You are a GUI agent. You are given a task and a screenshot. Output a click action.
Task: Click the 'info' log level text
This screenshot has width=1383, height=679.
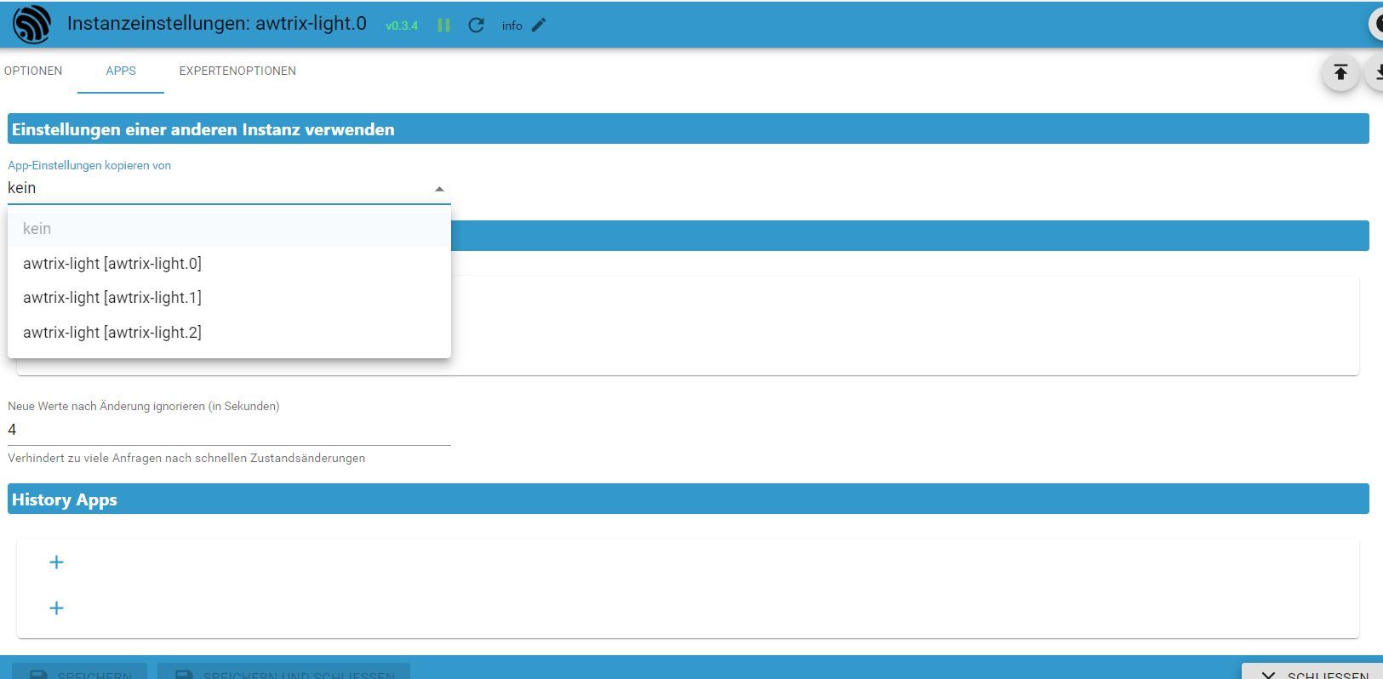pyautogui.click(x=511, y=26)
